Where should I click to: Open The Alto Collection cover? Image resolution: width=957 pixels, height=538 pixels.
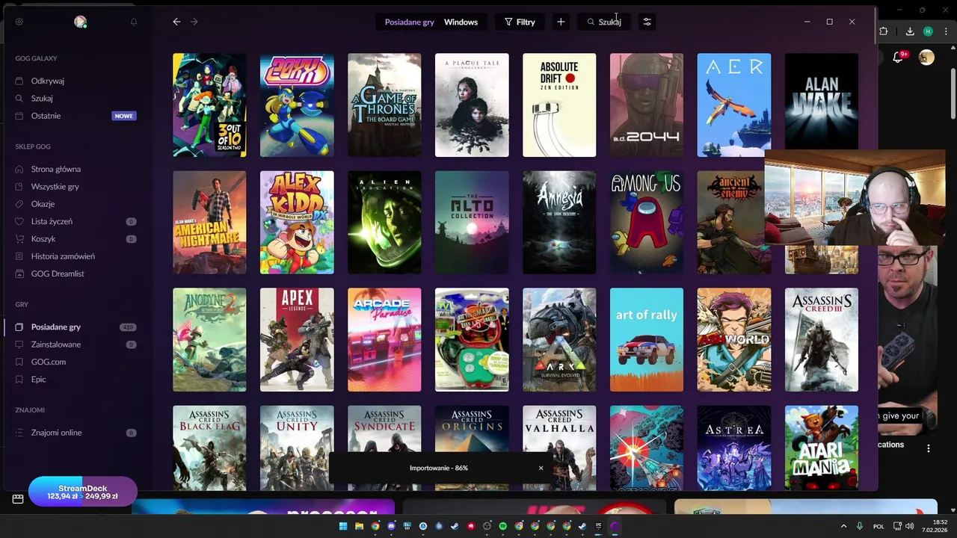[x=472, y=223]
